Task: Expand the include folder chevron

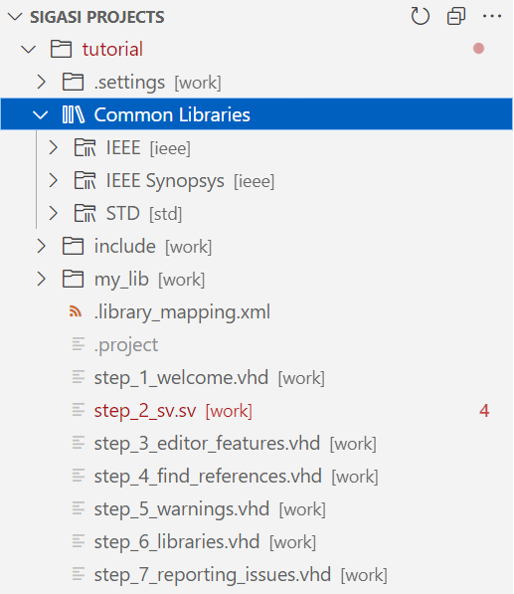Action: [41, 246]
